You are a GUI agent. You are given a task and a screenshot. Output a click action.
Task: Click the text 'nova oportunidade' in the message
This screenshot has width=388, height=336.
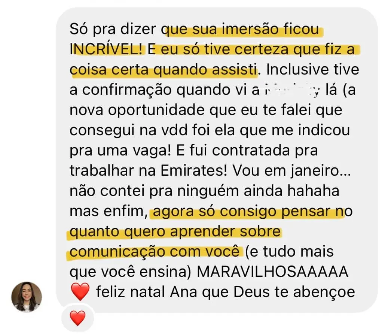point(137,110)
